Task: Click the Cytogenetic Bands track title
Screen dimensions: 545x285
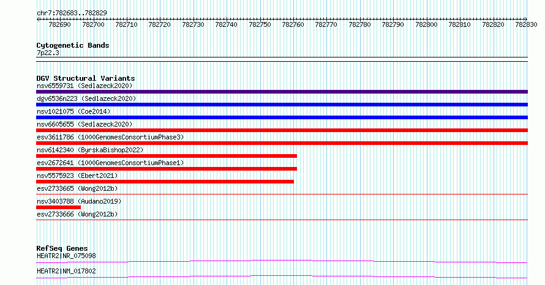Action: [73, 45]
